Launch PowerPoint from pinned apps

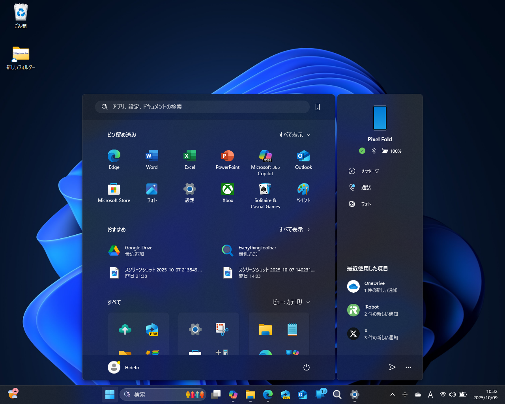coord(227,159)
